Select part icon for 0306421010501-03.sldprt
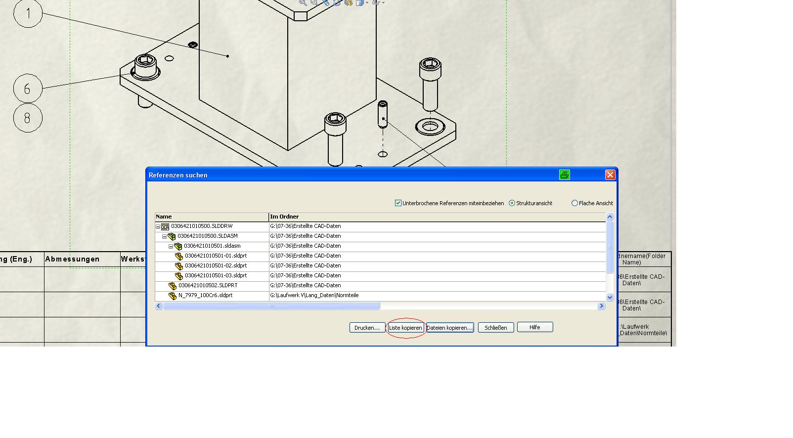The width and height of the screenshot is (793, 438). 179,276
